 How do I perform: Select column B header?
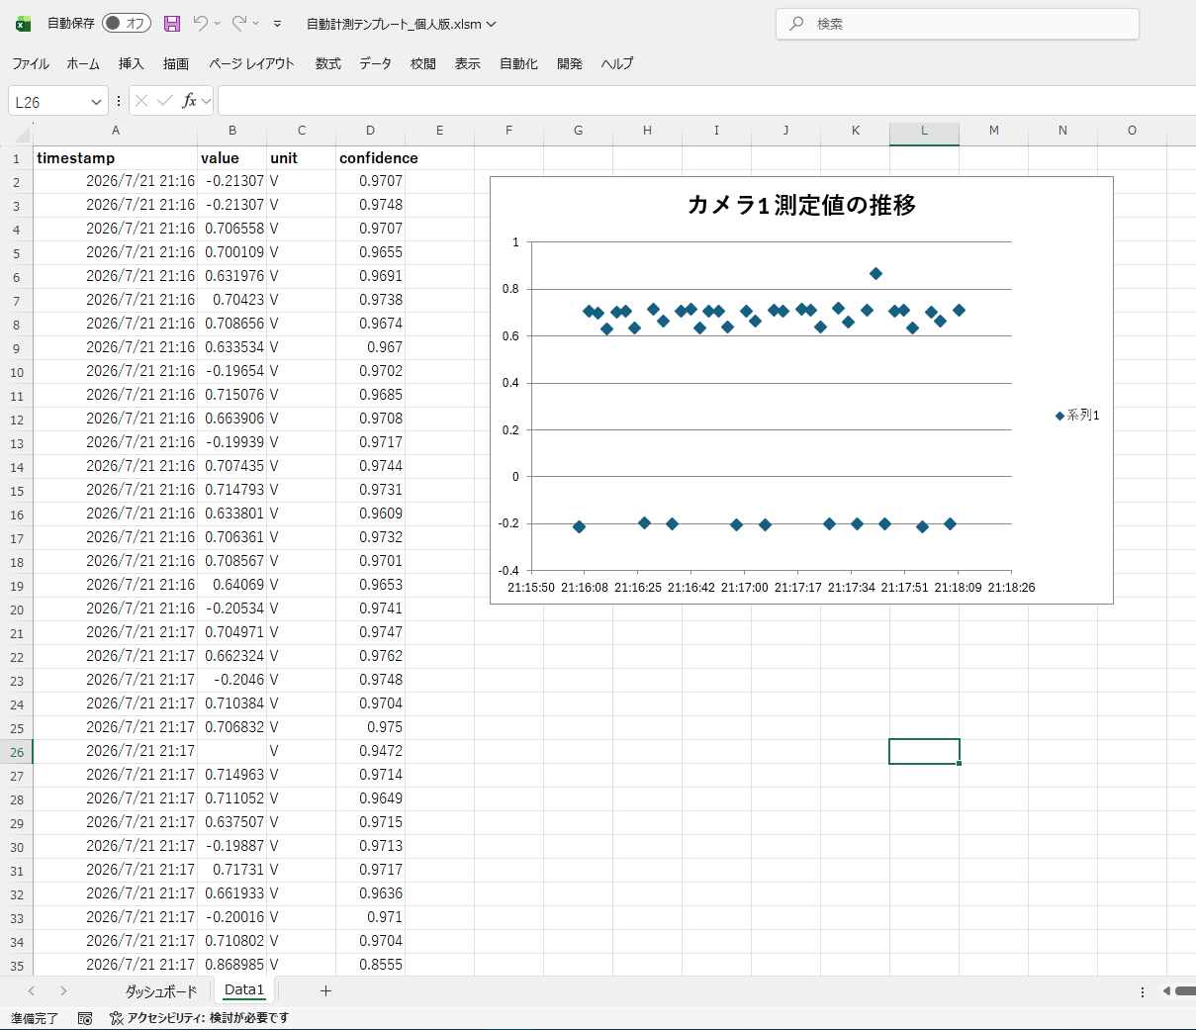coord(232,131)
